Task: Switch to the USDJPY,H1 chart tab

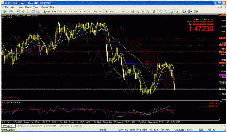Action: (78, 125)
